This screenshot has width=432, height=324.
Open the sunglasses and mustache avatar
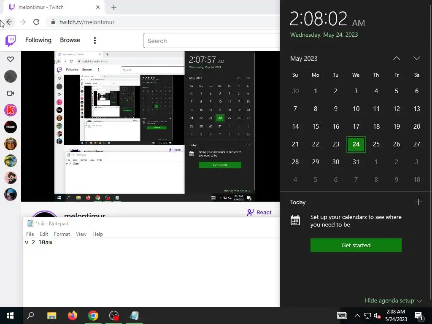click(x=11, y=178)
